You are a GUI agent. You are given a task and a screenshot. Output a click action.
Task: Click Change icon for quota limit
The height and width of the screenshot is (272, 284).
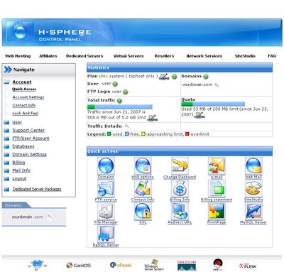coord(200,115)
